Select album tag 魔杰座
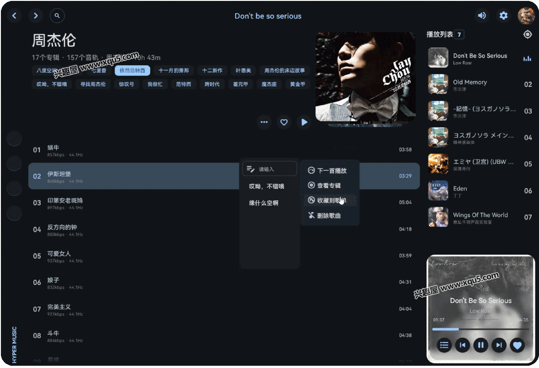Image resolution: width=539 pixels, height=368 pixels. coord(269,84)
